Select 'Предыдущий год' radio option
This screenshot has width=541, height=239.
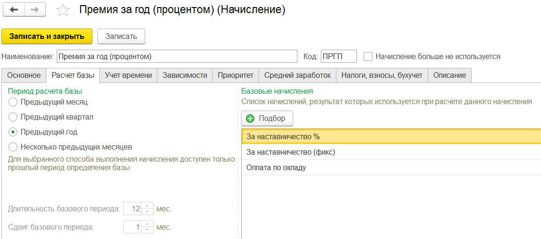[x=13, y=132]
